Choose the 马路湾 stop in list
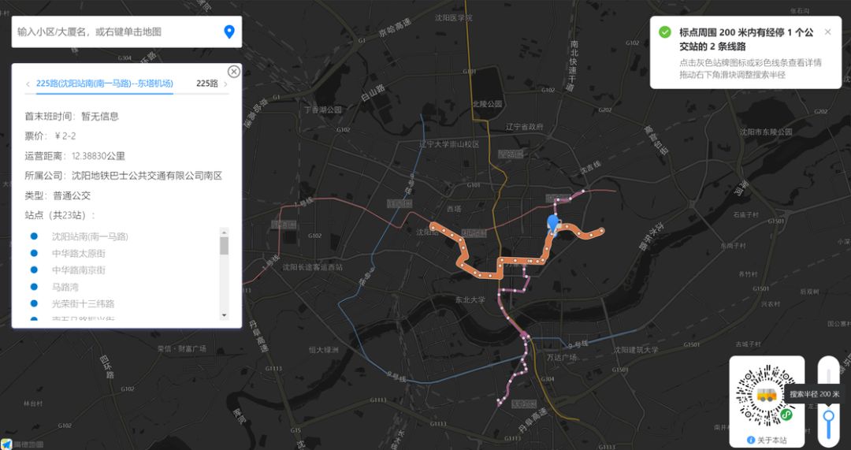 coord(65,287)
